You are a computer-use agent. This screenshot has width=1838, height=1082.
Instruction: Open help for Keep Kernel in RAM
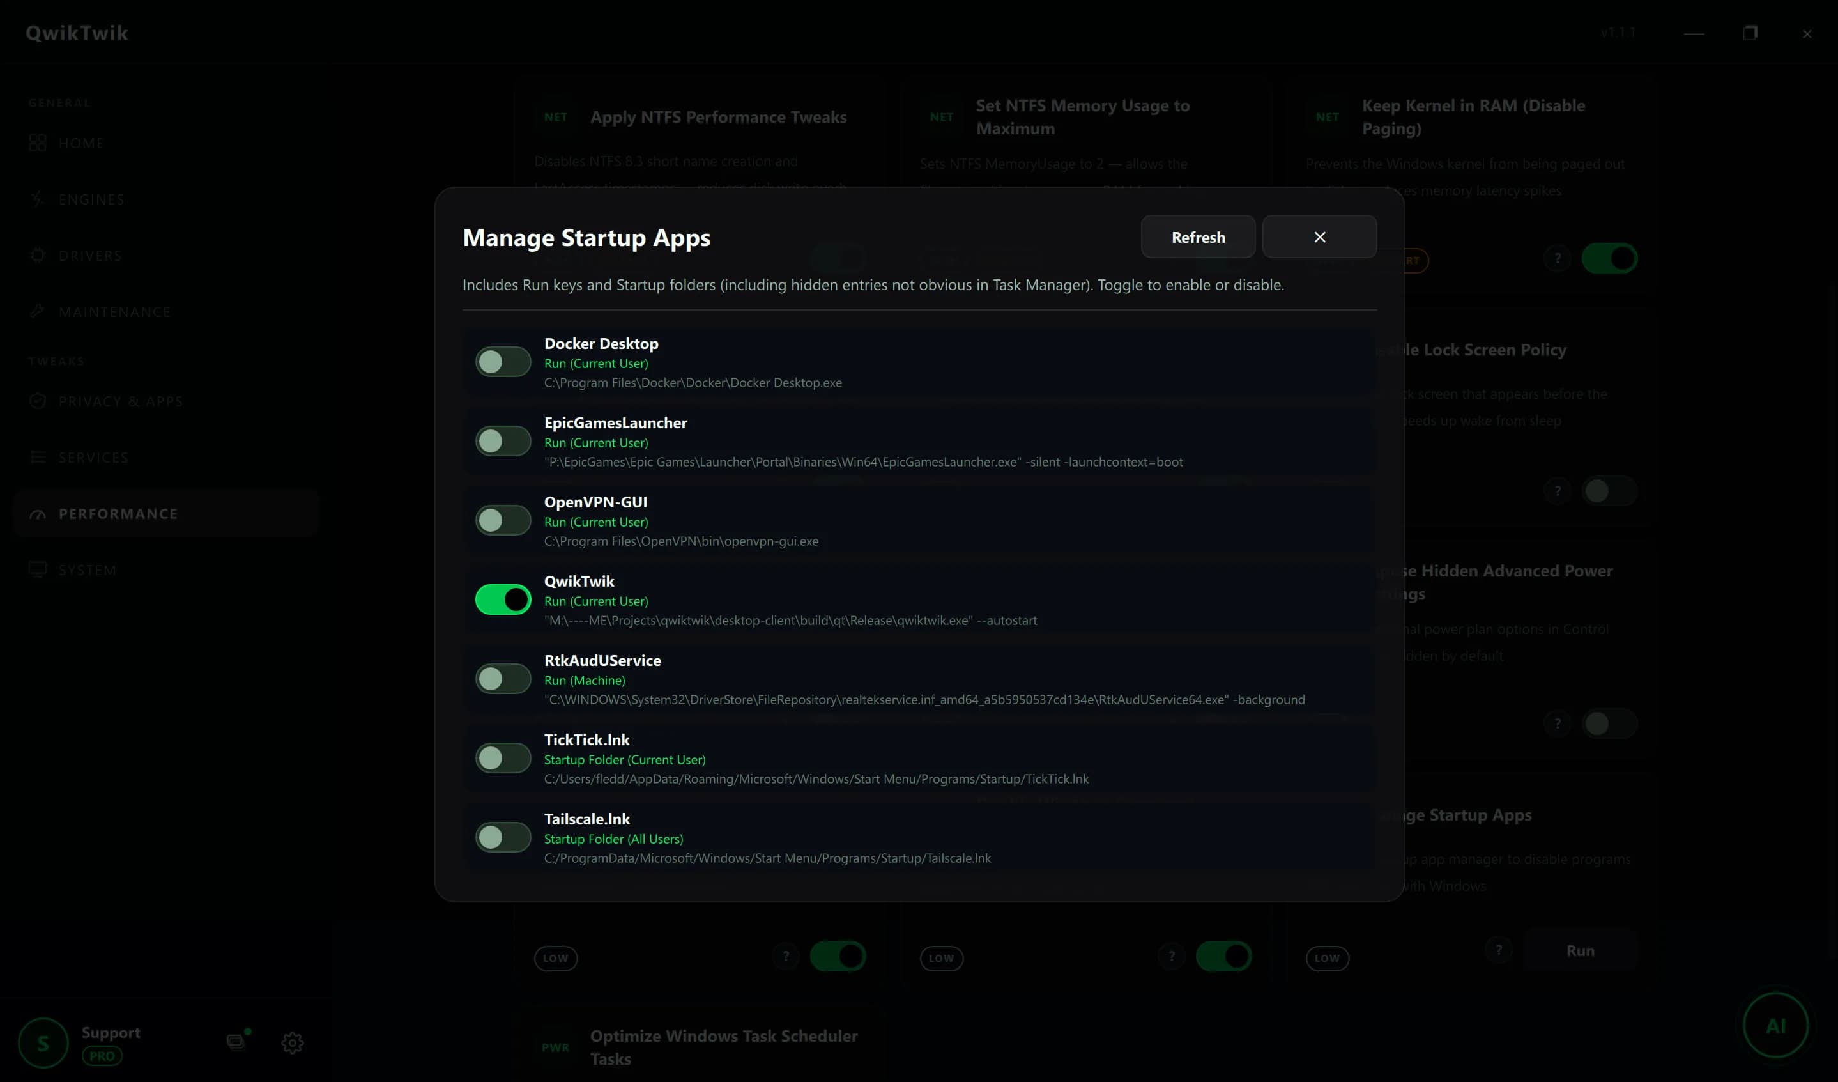click(1557, 258)
